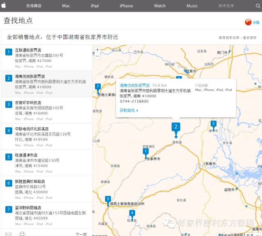
Task: Open the Mac menu item
Action: [x=66, y=6]
